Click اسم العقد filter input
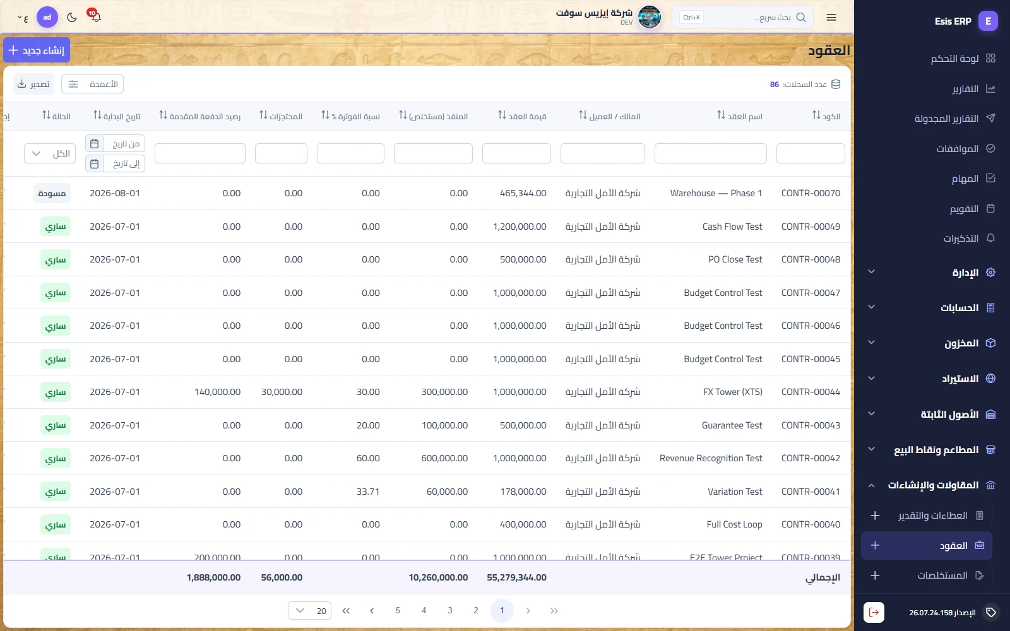This screenshot has height=631, width=1010. 711,153
